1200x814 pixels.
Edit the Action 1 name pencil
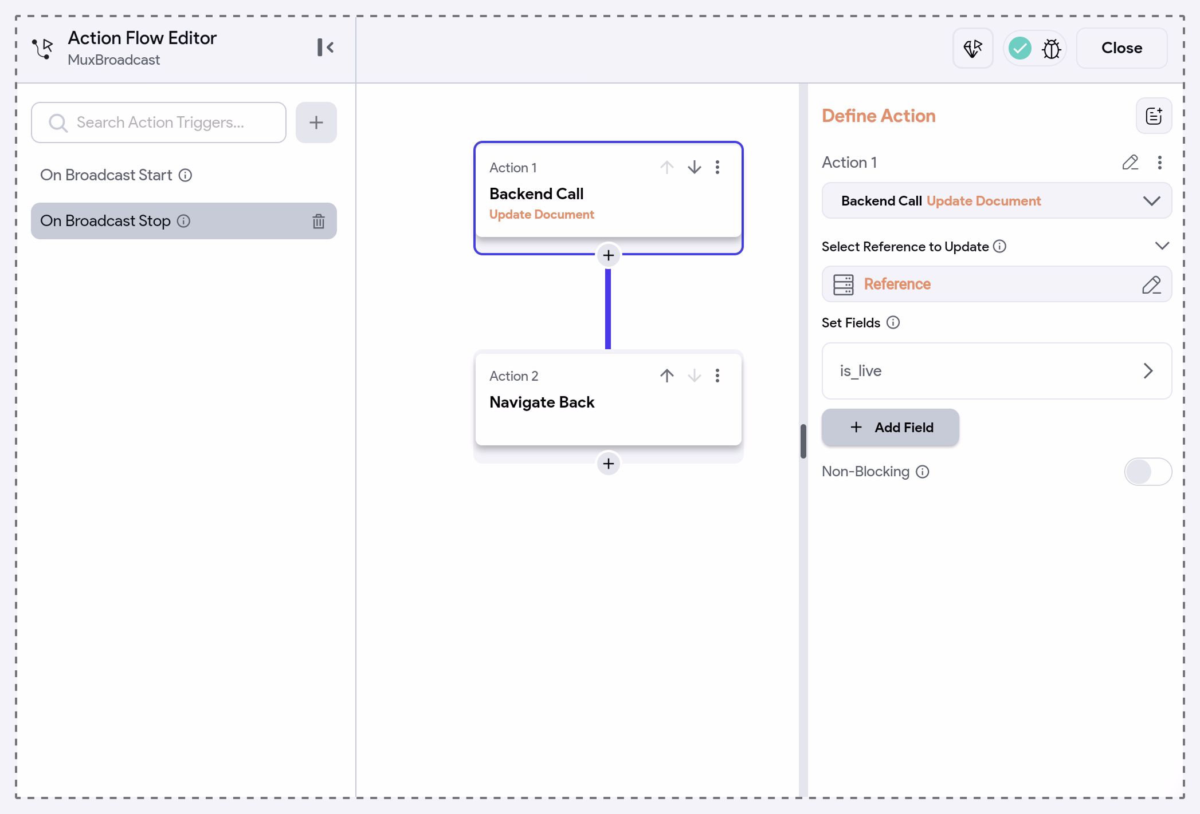pos(1130,163)
